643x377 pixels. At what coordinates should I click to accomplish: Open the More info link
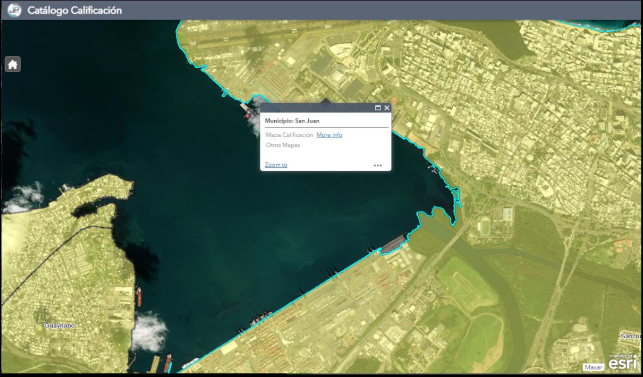(329, 135)
